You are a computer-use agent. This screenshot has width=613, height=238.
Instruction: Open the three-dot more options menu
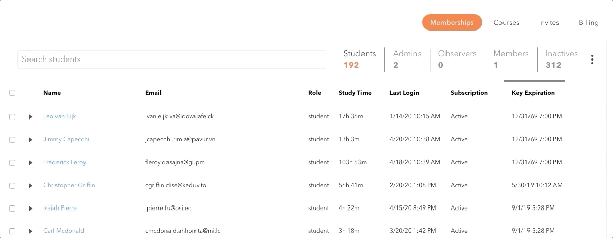coord(592,59)
